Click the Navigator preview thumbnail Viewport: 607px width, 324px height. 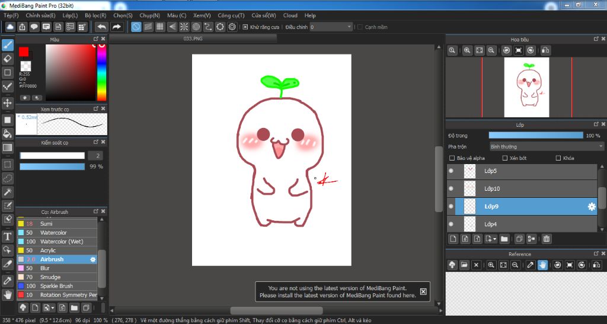click(x=526, y=88)
